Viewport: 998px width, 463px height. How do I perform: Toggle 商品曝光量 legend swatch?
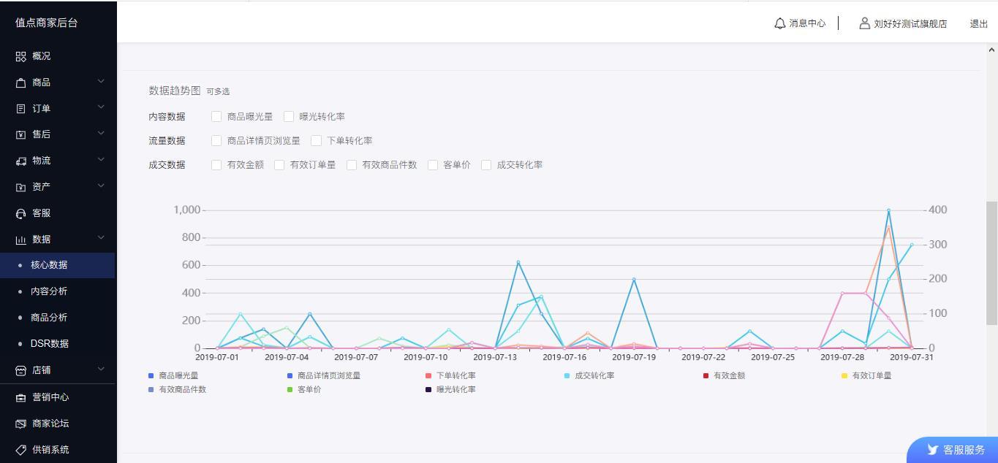(x=151, y=375)
